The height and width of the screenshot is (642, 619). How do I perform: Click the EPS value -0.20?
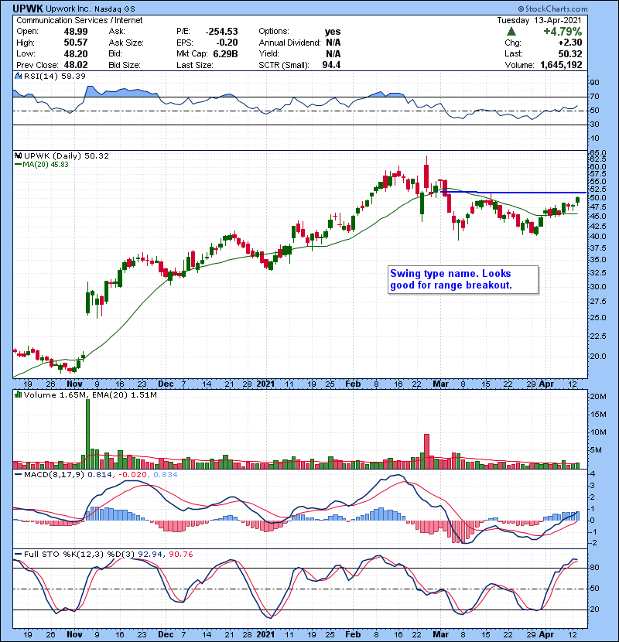pyautogui.click(x=227, y=43)
